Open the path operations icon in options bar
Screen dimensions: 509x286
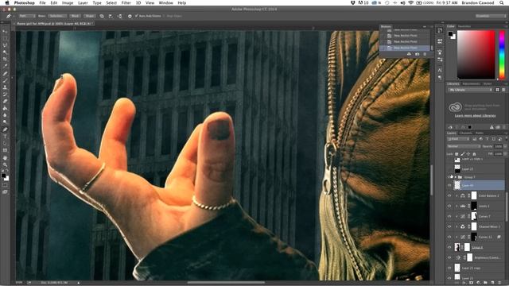coord(102,16)
